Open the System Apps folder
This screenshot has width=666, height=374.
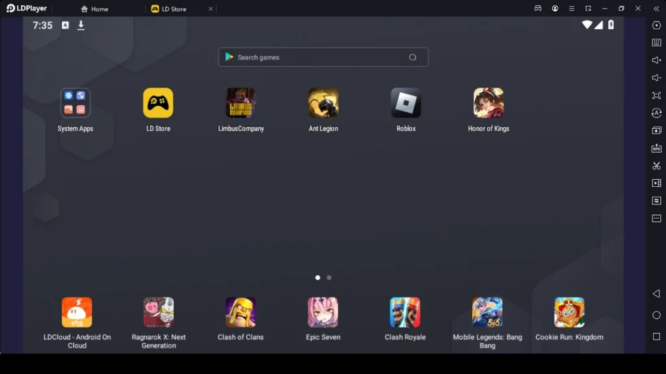75,103
